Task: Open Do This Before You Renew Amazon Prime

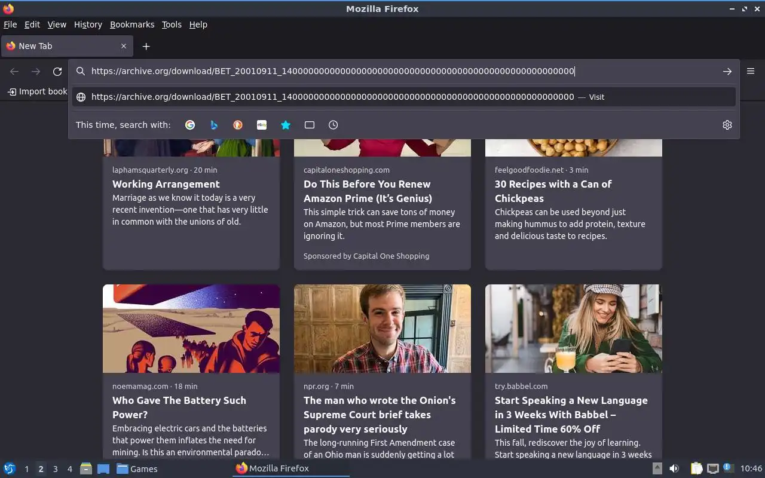Action: (x=368, y=191)
